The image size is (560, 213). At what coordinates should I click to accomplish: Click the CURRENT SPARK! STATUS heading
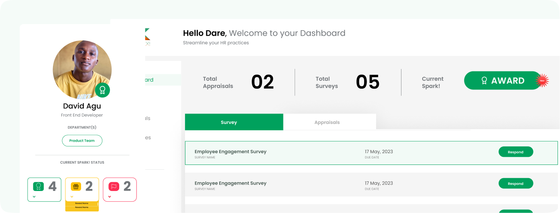click(82, 162)
